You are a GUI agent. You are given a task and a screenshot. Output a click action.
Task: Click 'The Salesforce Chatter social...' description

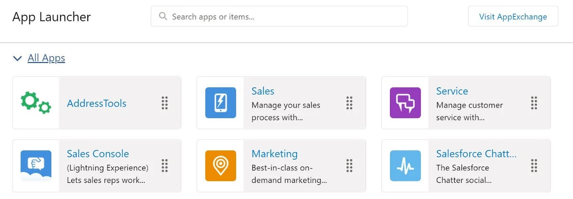coord(464,174)
